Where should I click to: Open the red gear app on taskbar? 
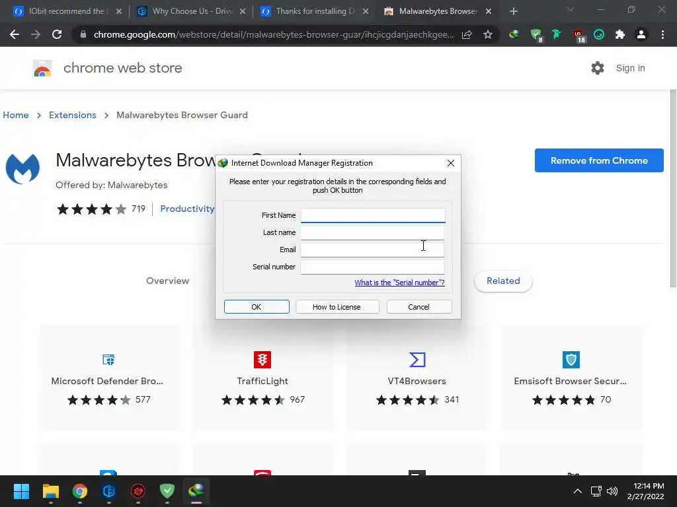(138, 491)
